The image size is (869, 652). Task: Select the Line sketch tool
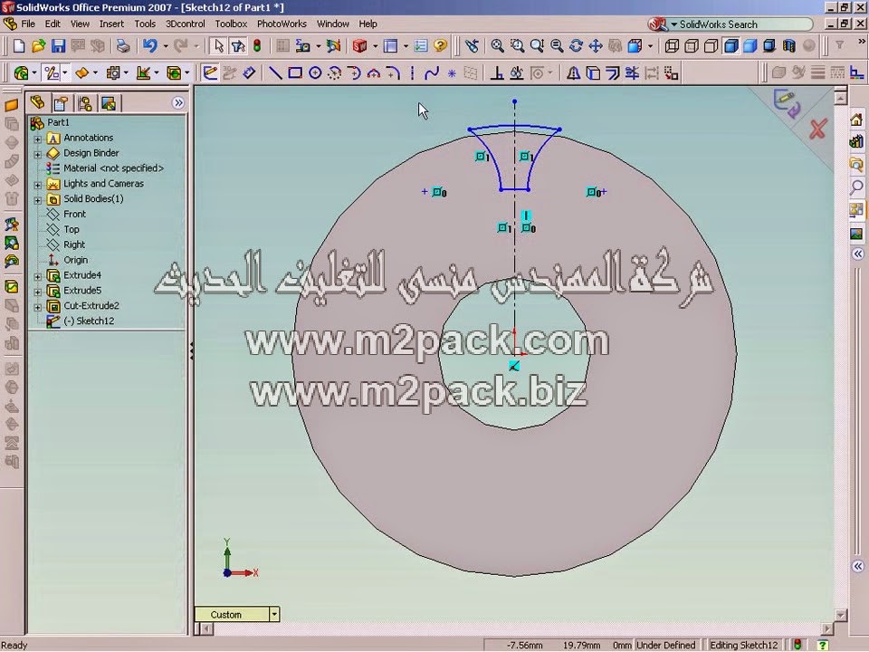275,73
